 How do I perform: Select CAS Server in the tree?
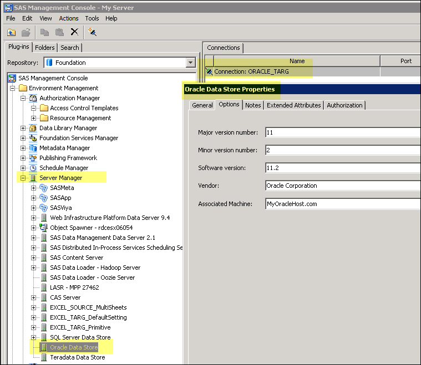(x=65, y=297)
